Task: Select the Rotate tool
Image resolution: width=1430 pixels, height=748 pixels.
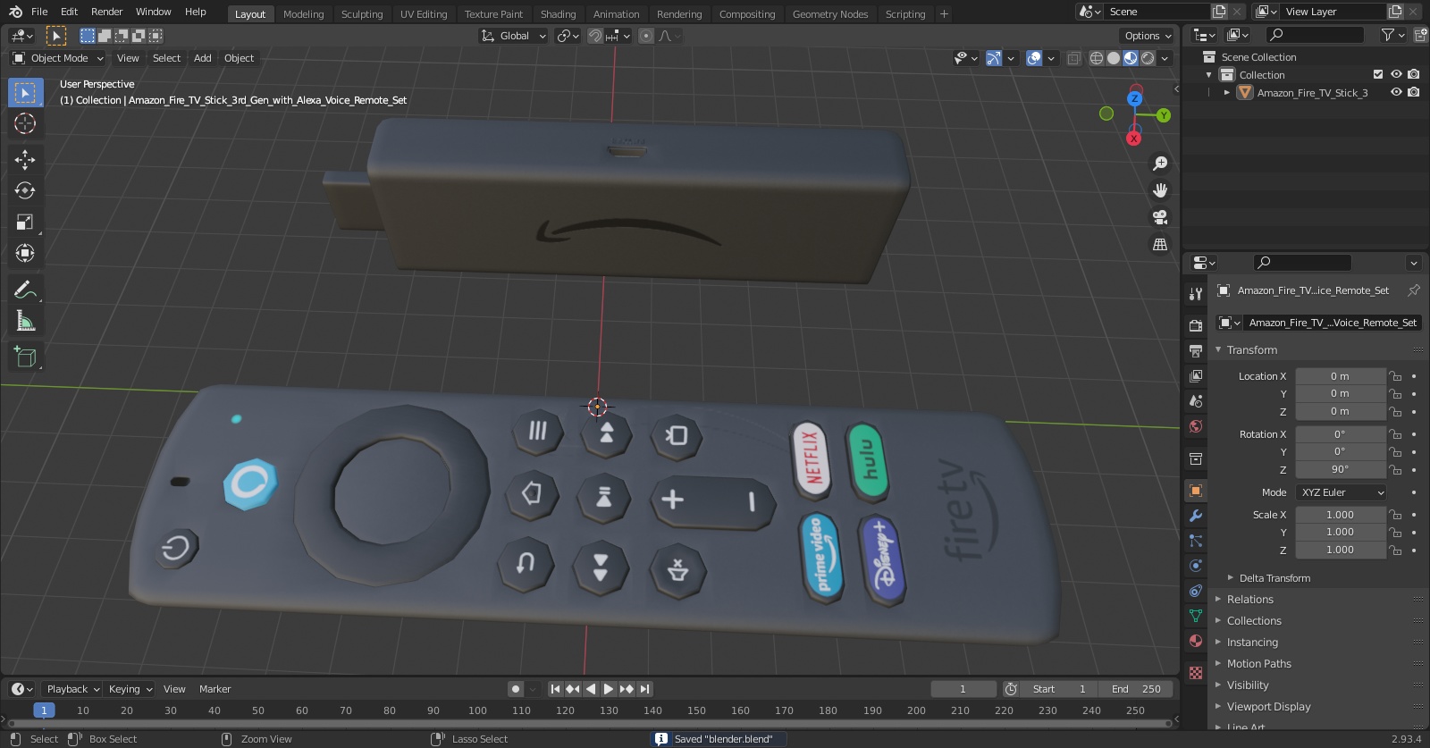Action: tap(25, 191)
